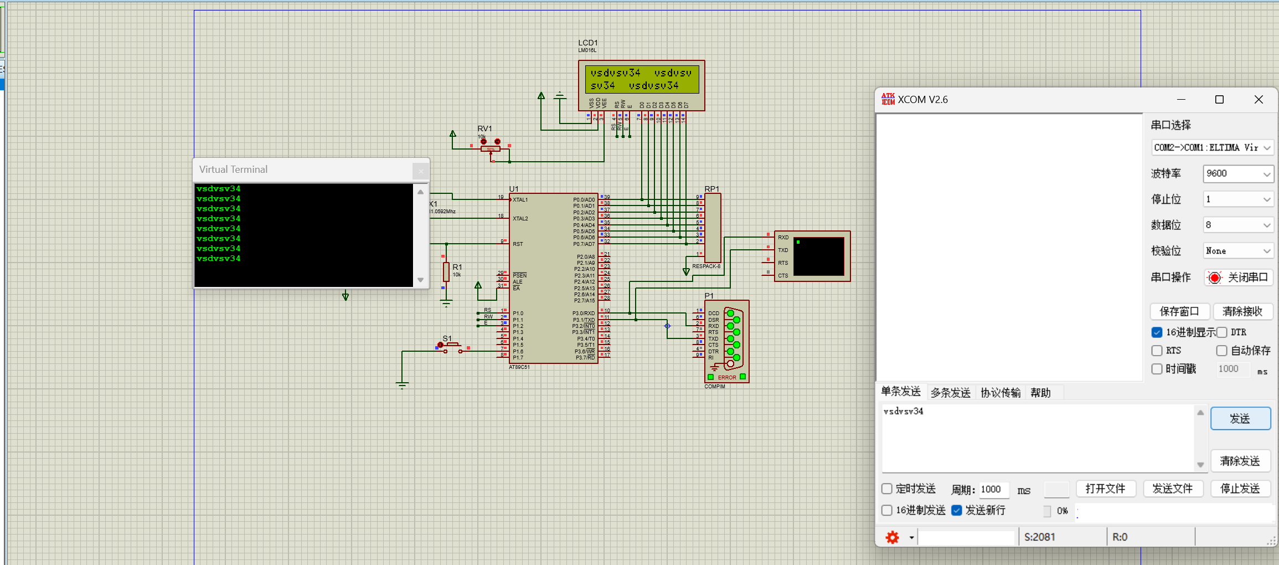Enable the DTR checkbox
This screenshot has width=1279, height=565.
click(x=1222, y=332)
